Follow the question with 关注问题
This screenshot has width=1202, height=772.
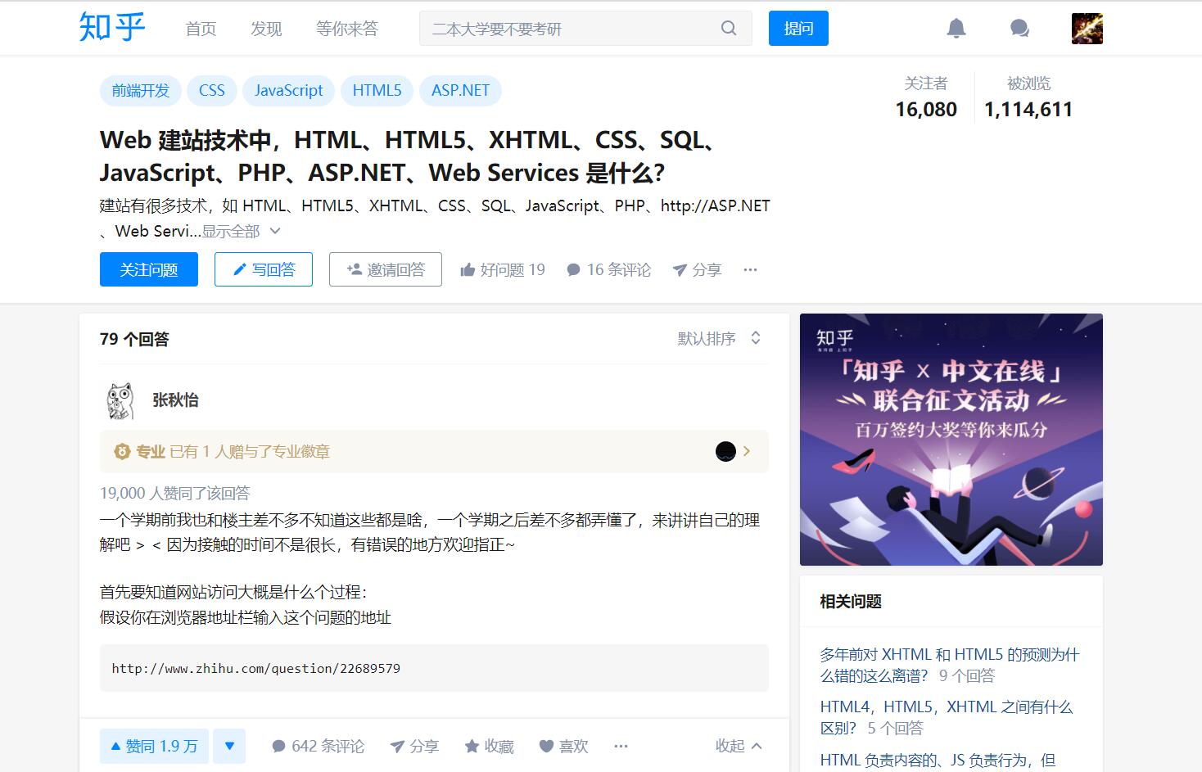tap(149, 269)
